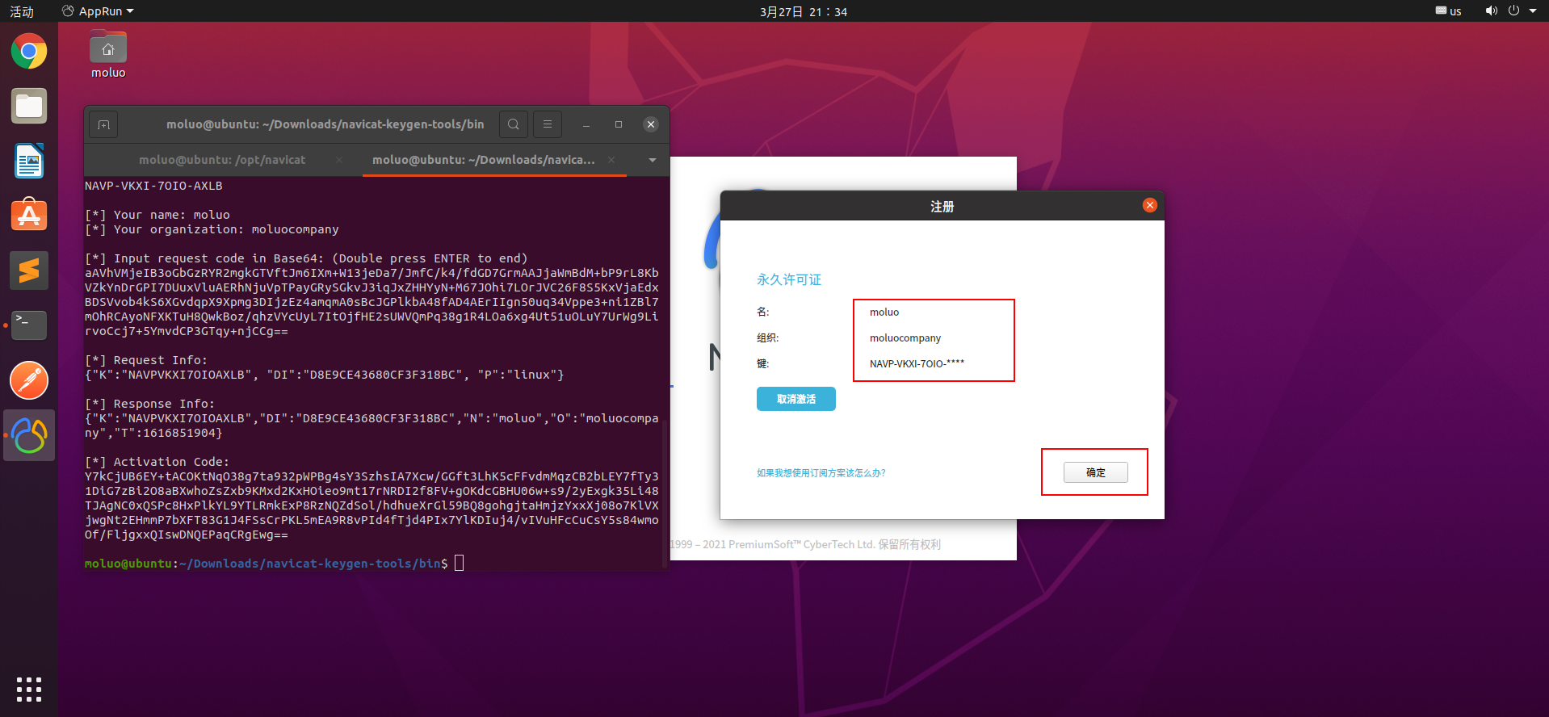Screen dimensions: 1549x717
Task: Open the terminal hamburger menu
Action: (548, 124)
